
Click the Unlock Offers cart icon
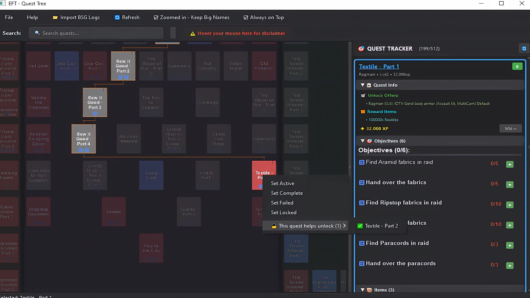pyautogui.click(x=363, y=95)
